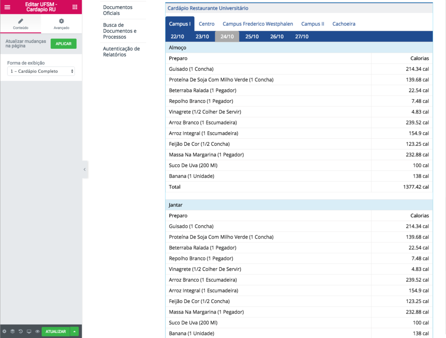The width and height of the screenshot is (446, 338).
Task: Open the Elementor hamburger menu
Action: pos(7,7)
